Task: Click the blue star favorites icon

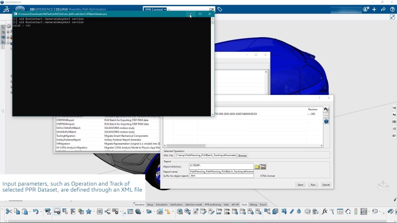Action: click(88, 211)
